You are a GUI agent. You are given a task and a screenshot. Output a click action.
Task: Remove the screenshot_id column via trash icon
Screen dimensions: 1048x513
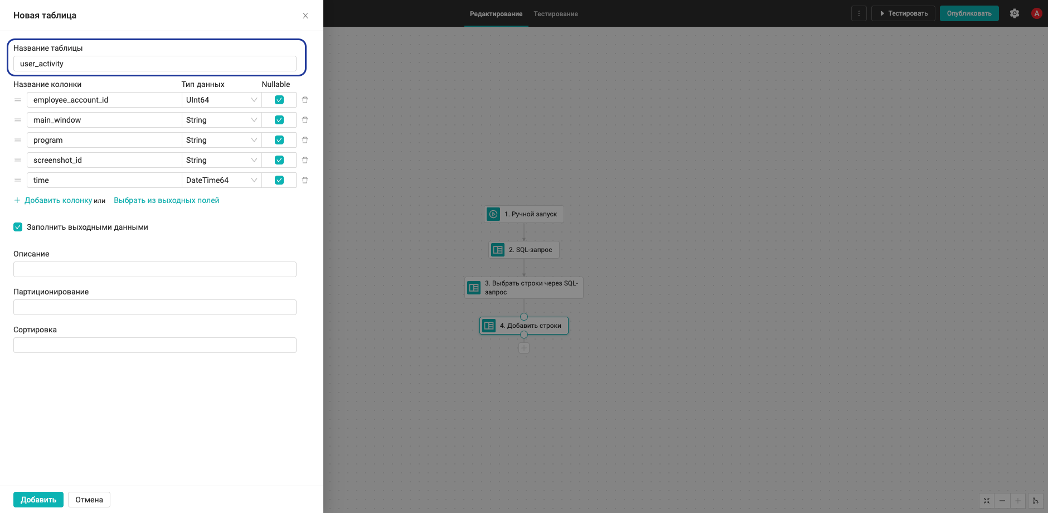coord(305,160)
